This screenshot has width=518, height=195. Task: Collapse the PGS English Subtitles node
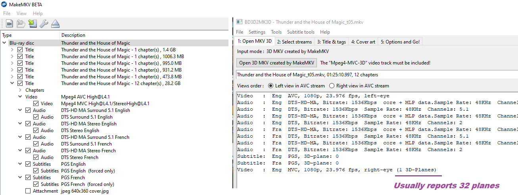tap(20, 164)
